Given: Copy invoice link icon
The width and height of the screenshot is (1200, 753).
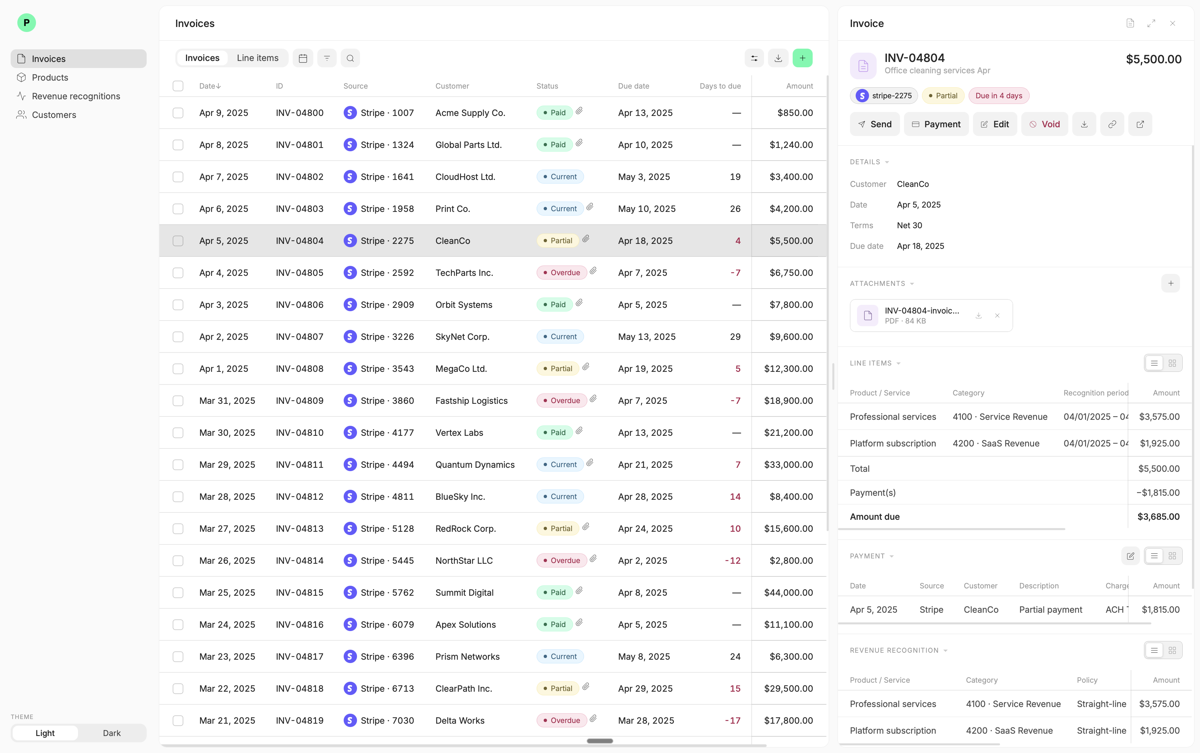Looking at the screenshot, I should click(1112, 124).
